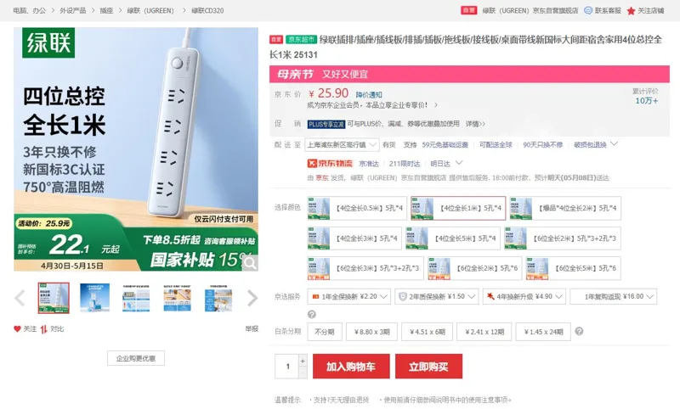The image size is (680, 409).
Task: Open delivery address dropdown 上海浦东新区高行镇
Action: [342, 145]
